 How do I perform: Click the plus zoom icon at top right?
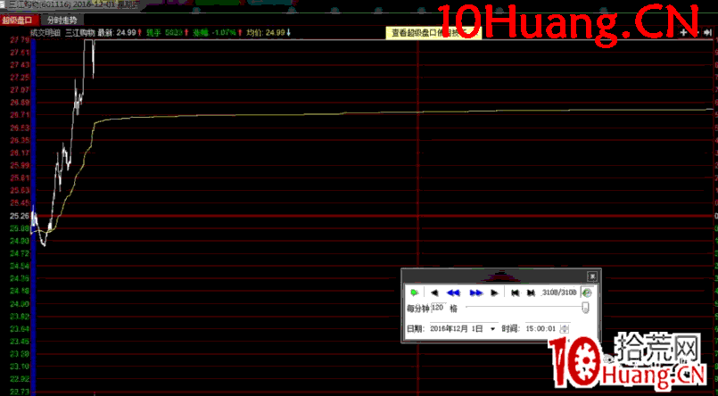click(x=683, y=32)
